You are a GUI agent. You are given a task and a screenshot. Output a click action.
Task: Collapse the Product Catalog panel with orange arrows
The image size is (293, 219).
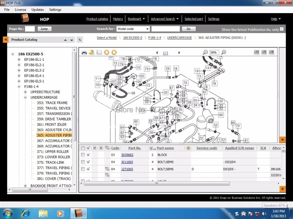(x=6, y=40)
